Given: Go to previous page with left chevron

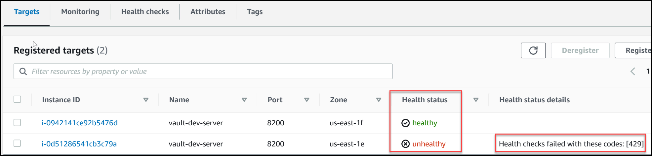Looking at the screenshot, I should (632, 71).
